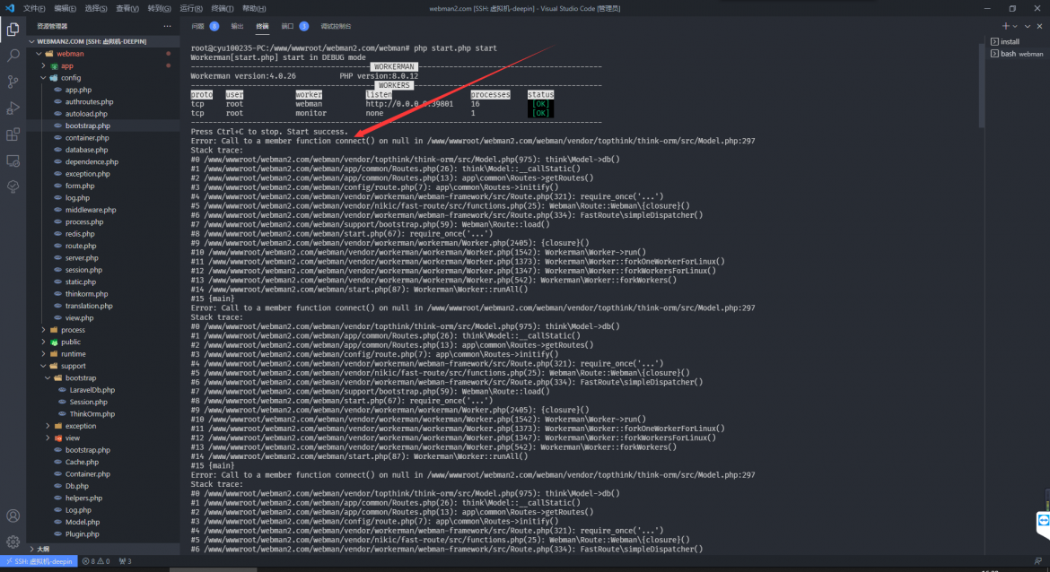Expand the view folder under support
The width and height of the screenshot is (1050, 572).
point(48,438)
